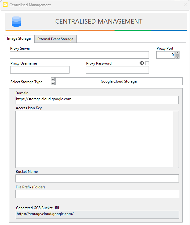Click the Access Json Key vertical scrollbar
The image size is (190, 225).
[x=176, y=139]
